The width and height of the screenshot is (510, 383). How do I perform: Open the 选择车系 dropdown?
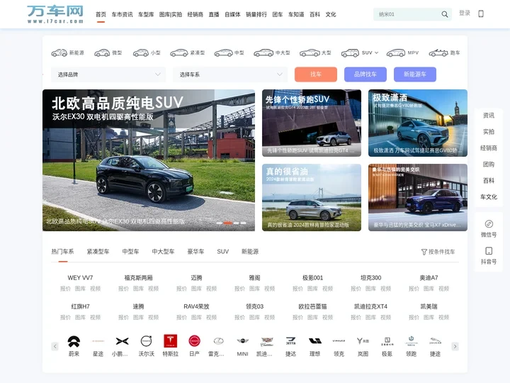[x=230, y=74]
